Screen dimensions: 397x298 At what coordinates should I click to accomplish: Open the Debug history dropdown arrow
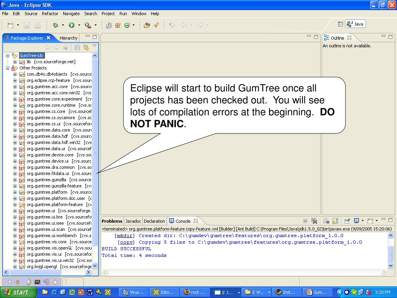click(63, 25)
